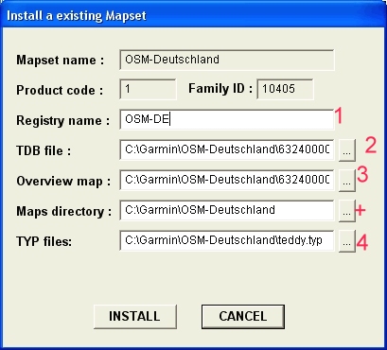Select the Maps directory path field

tap(227, 210)
